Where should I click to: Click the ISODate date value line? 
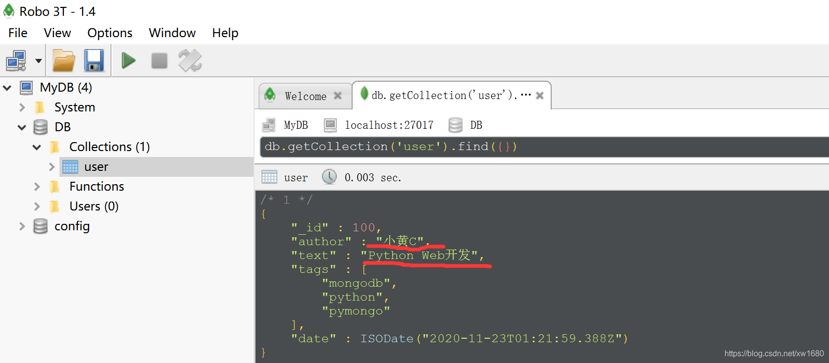click(459, 339)
